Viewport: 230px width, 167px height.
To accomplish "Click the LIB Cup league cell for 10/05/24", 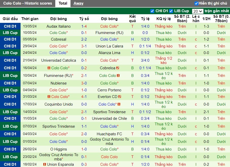I will tap(10, 33).
